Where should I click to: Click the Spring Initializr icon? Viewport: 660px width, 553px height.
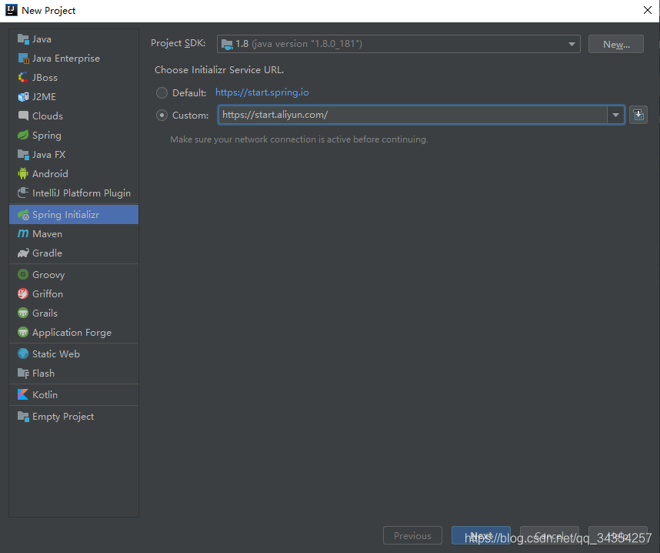tap(23, 215)
